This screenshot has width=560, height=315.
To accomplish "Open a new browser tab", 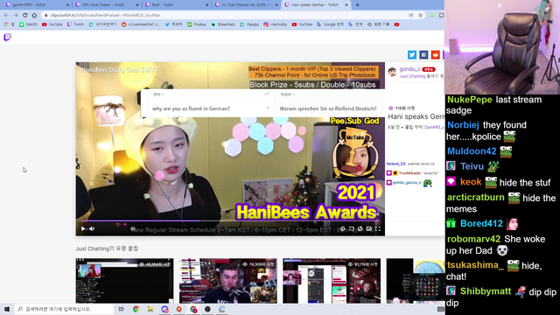I will [358, 5].
